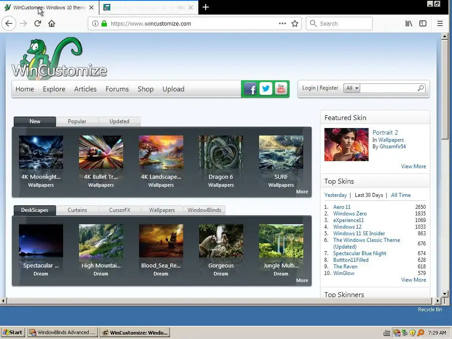Click the 4K Moonlight wallpaper thumbnail
Viewport: 452px width, 339px height.
click(x=41, y=152)
